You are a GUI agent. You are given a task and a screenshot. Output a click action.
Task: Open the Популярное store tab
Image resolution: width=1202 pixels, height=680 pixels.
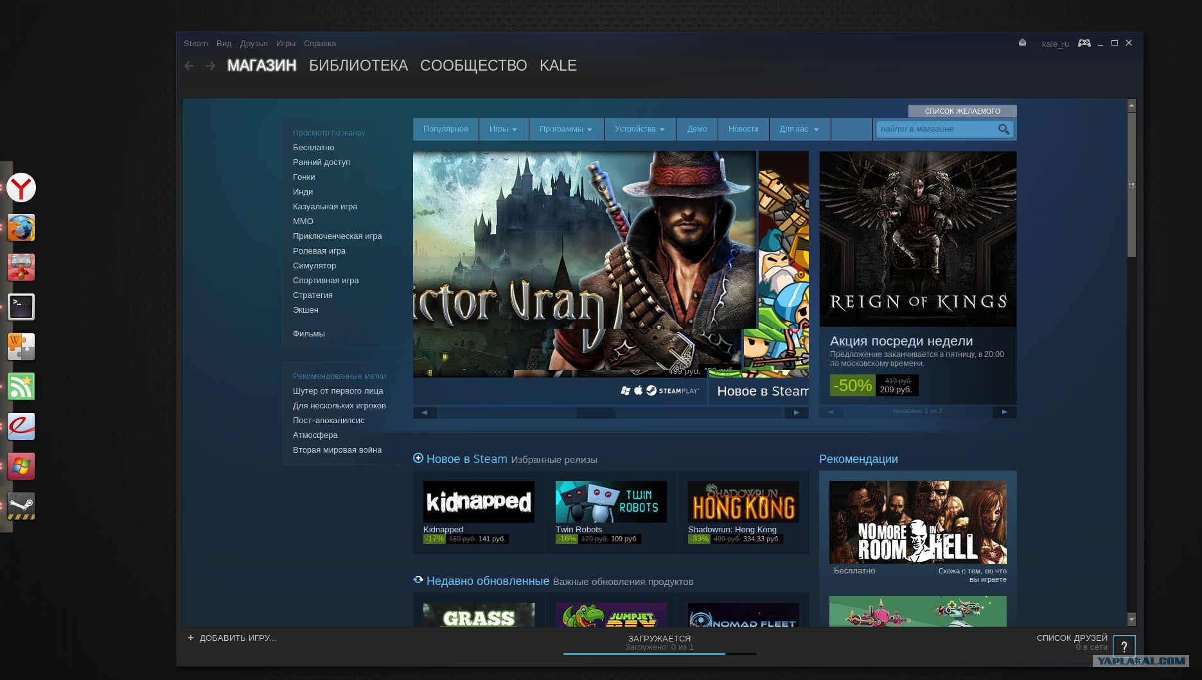(x=446, y=129)
